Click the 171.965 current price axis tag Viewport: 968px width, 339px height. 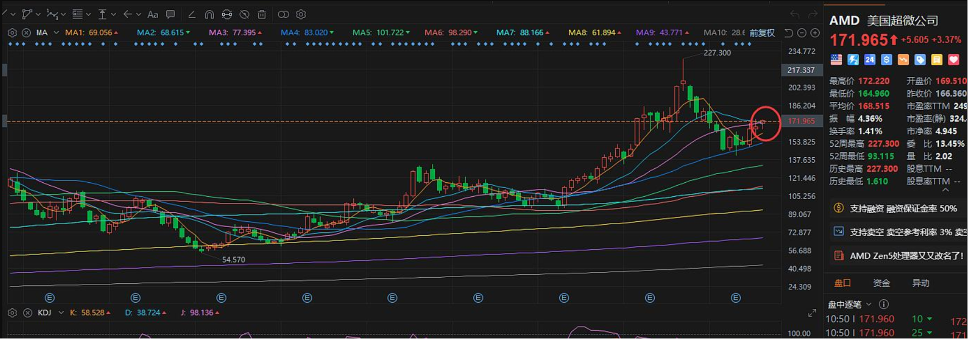click(802, 121)
